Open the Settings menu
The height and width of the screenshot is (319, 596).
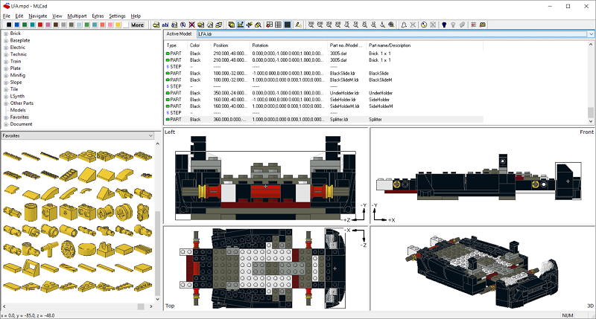coord(117,16)
